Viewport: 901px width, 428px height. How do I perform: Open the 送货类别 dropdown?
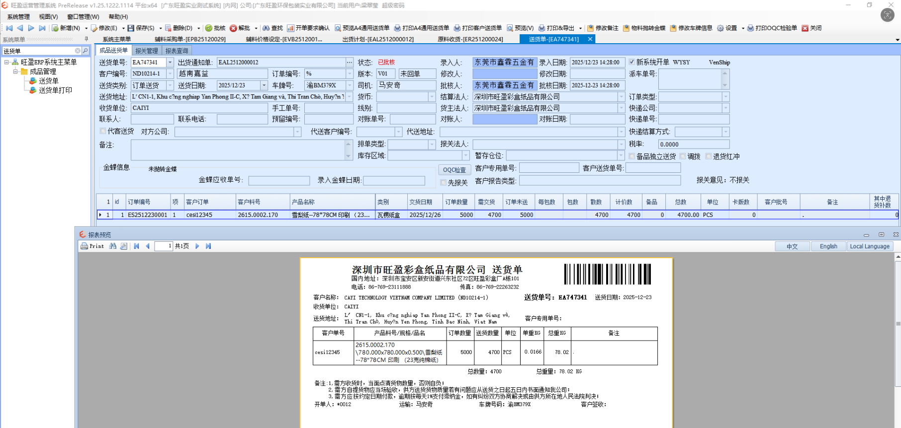(x=170, y=85)
